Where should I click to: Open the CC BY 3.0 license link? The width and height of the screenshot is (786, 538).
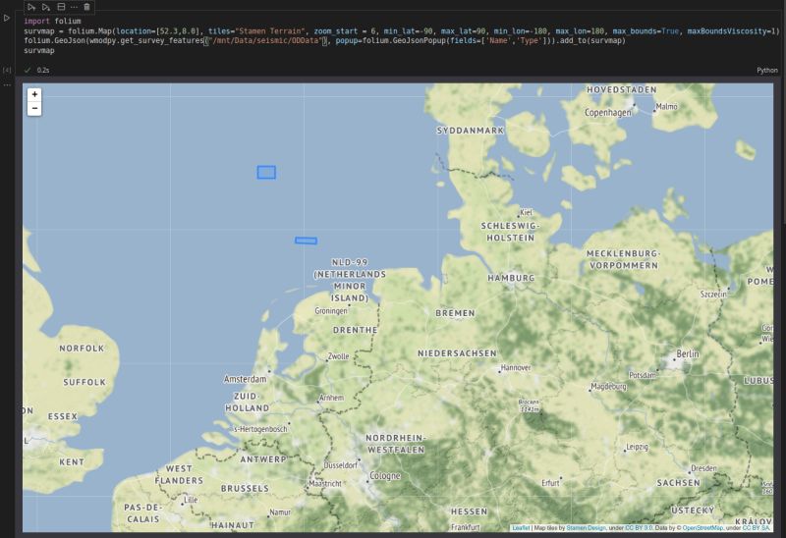639,528
